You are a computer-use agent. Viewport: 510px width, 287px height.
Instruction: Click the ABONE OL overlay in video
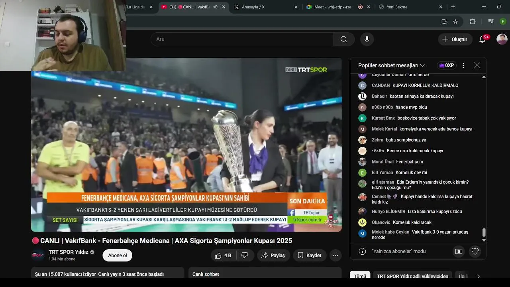click(331, 221)
